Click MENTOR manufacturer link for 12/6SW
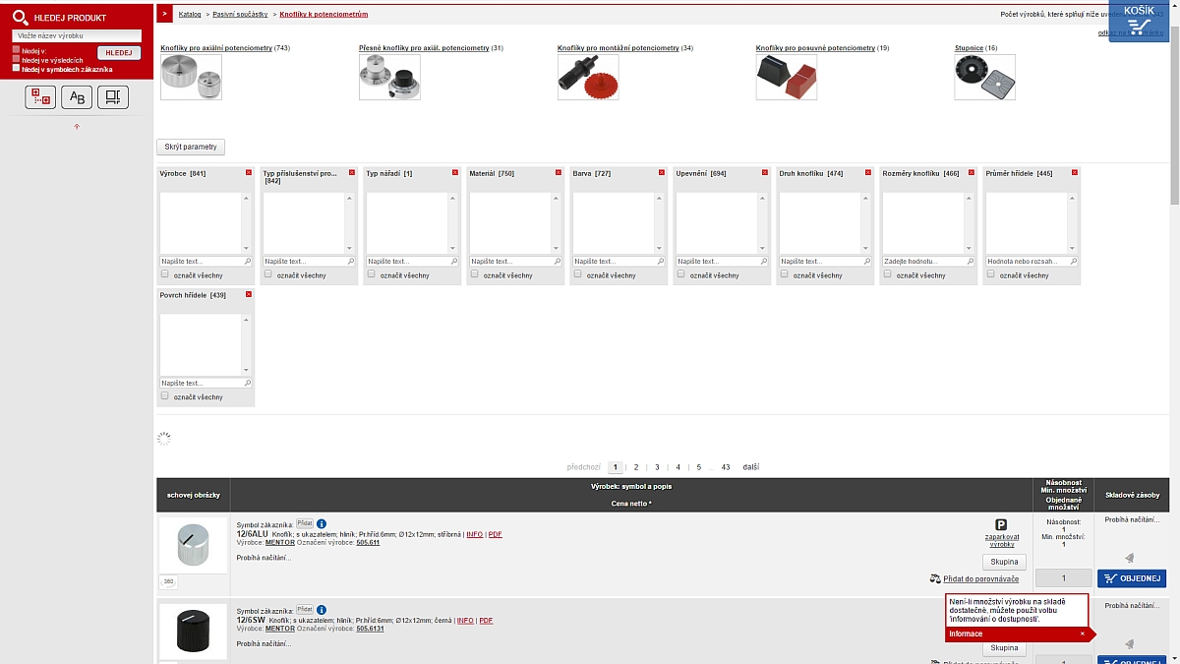 280,629
